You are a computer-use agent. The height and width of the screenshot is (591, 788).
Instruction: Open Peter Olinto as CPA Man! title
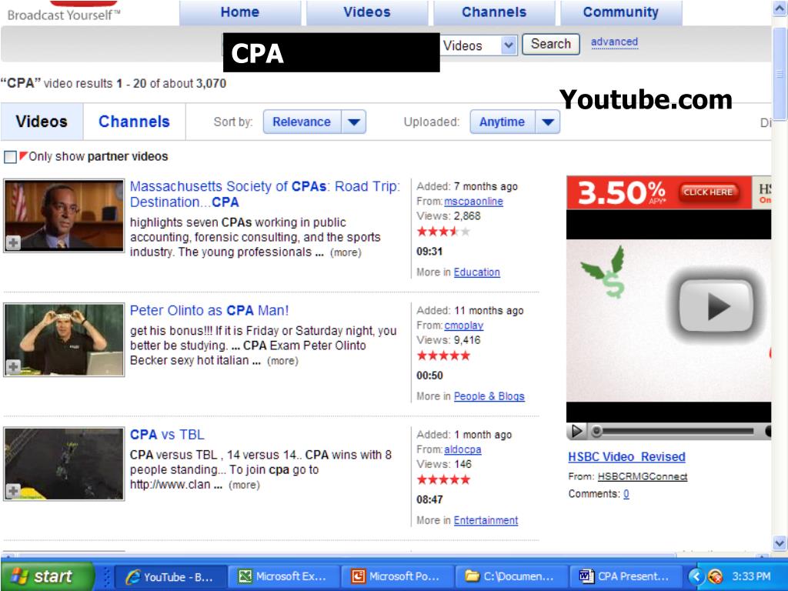(209, 311)
